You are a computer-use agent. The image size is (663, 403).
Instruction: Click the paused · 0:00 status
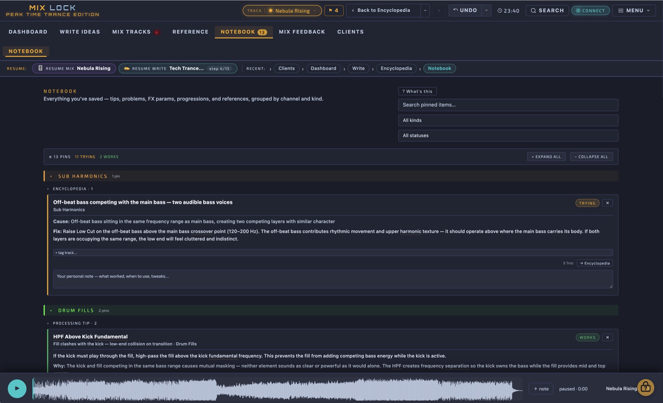pyautogui.click(x=573, y=389)
